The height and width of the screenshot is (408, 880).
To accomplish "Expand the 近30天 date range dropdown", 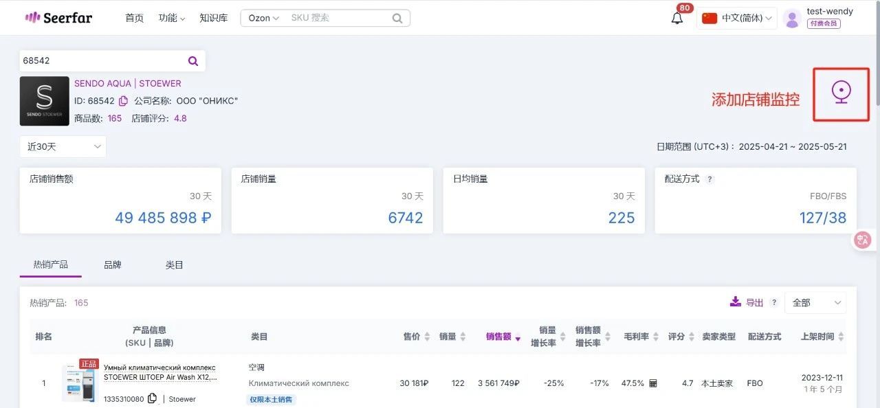I will pyautogui.click(x=63, y=146).
